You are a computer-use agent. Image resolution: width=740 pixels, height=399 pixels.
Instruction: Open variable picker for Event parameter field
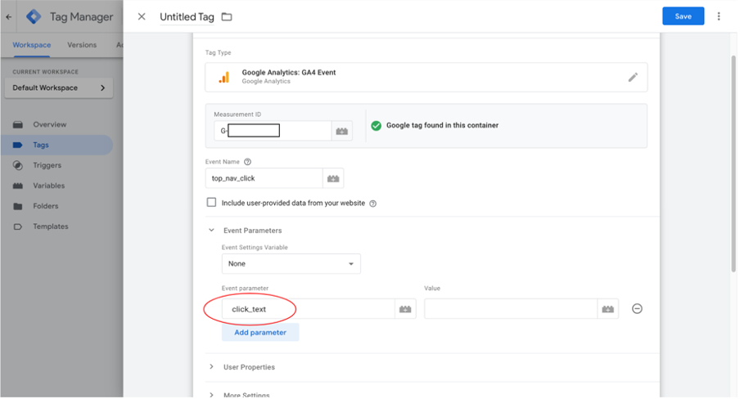[405, 309]
